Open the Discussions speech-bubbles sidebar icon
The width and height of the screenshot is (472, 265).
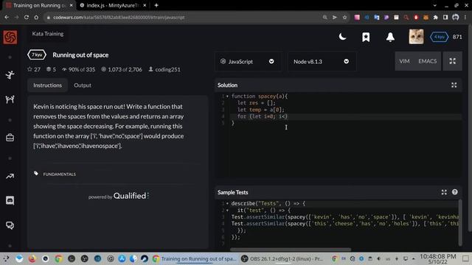pyautogui.click(x=10, y=225)
